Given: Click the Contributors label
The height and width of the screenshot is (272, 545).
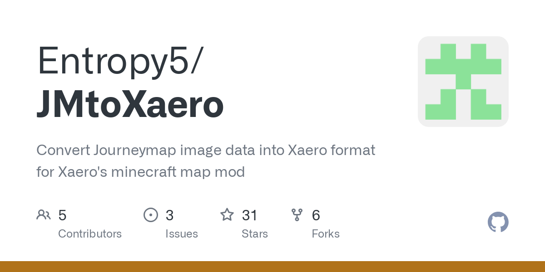Looking at the screenshot, I should click(90, 234).
